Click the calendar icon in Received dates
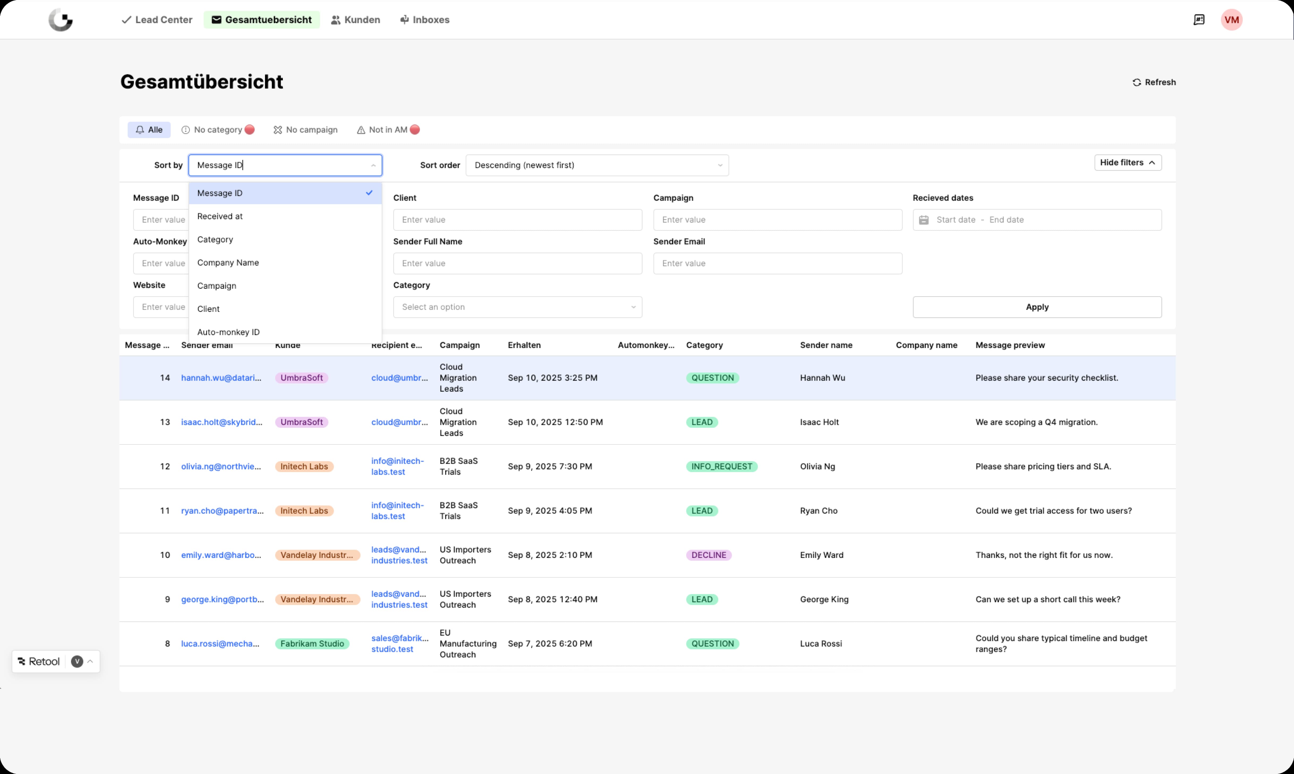Viewport: 1294px width, 774px height. coord(923,220)
